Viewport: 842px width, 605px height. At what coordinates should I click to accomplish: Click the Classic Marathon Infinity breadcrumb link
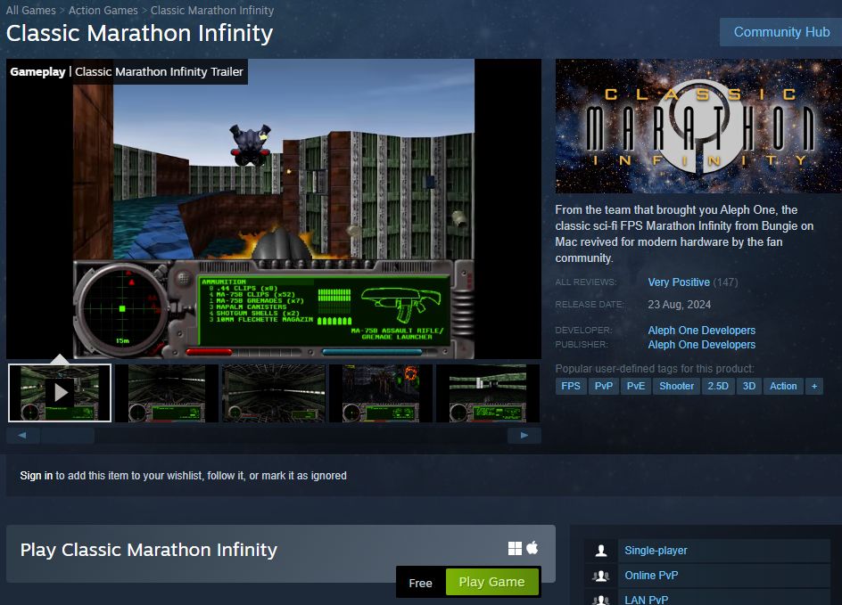click(x=212, y=10)
